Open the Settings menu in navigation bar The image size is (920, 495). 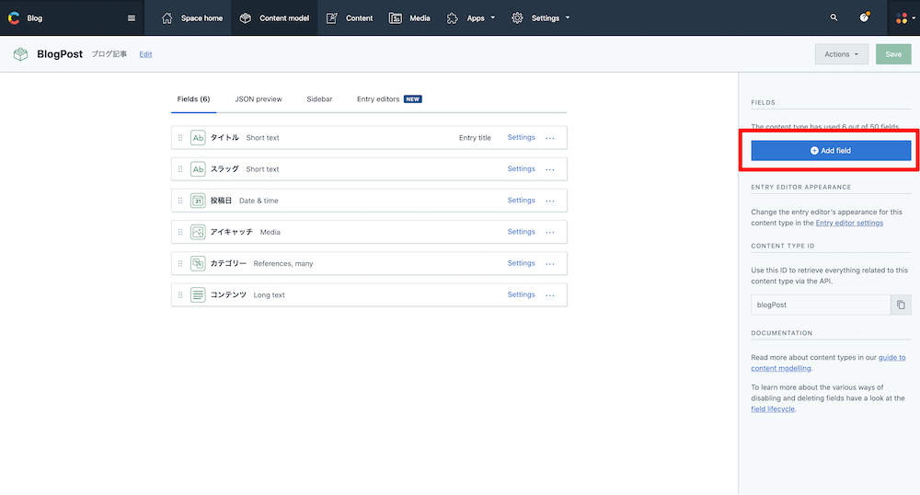(540, 18)
